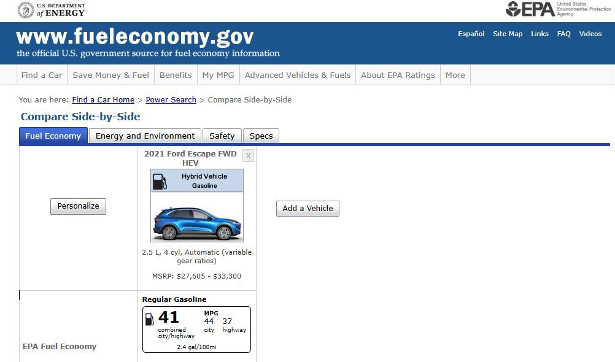The width and height of the screenshot is (615, 362).
Task: Click the Regular Gasoline label
Action: click(x=174, y=299)
